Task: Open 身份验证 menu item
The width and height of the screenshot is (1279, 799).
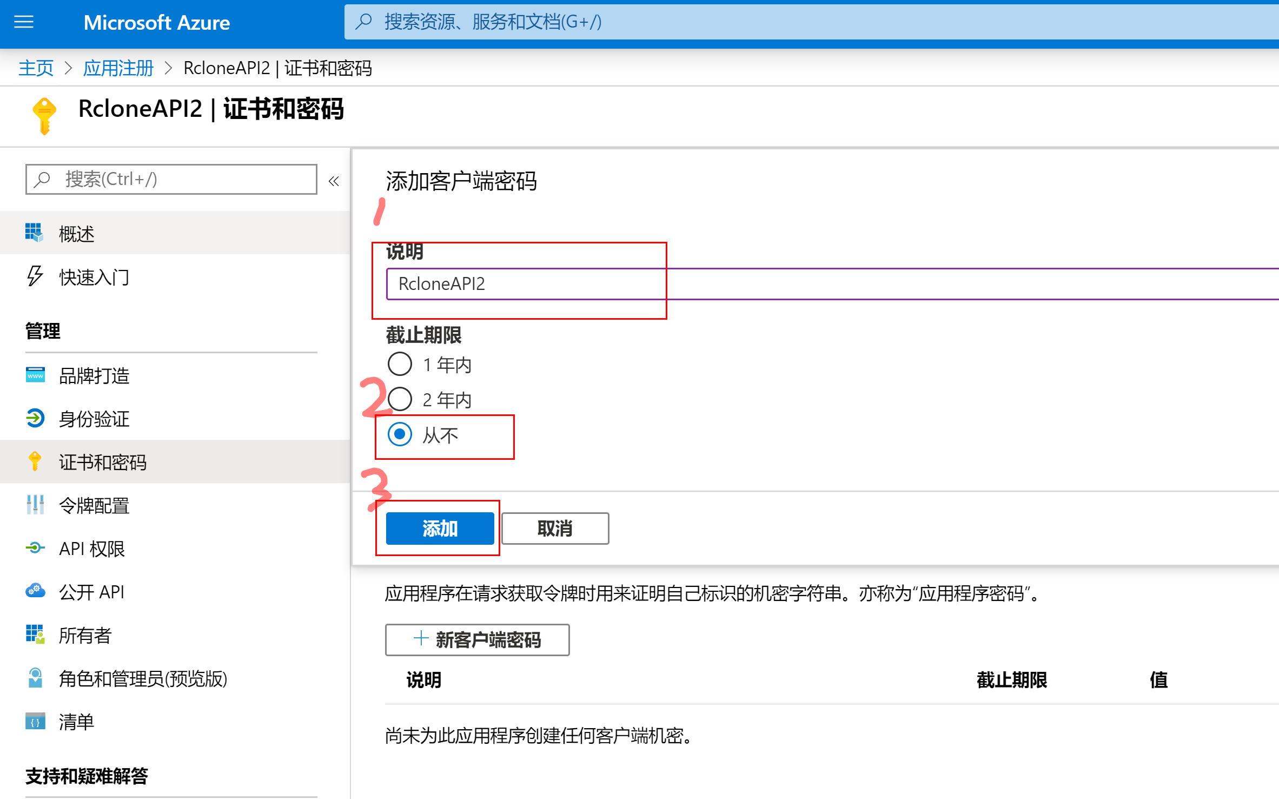Action: click(x=175, y=418)
